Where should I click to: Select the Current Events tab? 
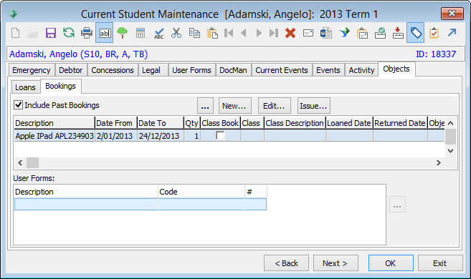tap(282, 70)
